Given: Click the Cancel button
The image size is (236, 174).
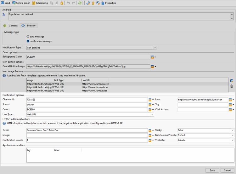Looking at the screenshot, I should [x=227, y=171].
